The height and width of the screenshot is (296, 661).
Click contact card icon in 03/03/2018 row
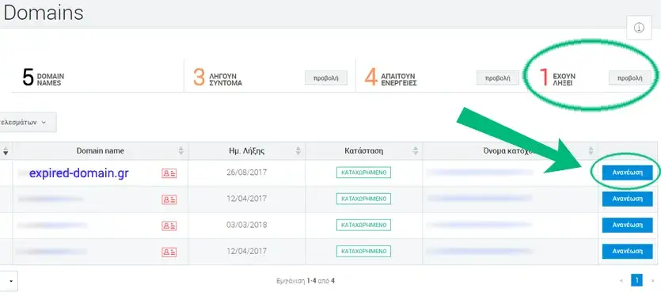(x=169, y=226)
